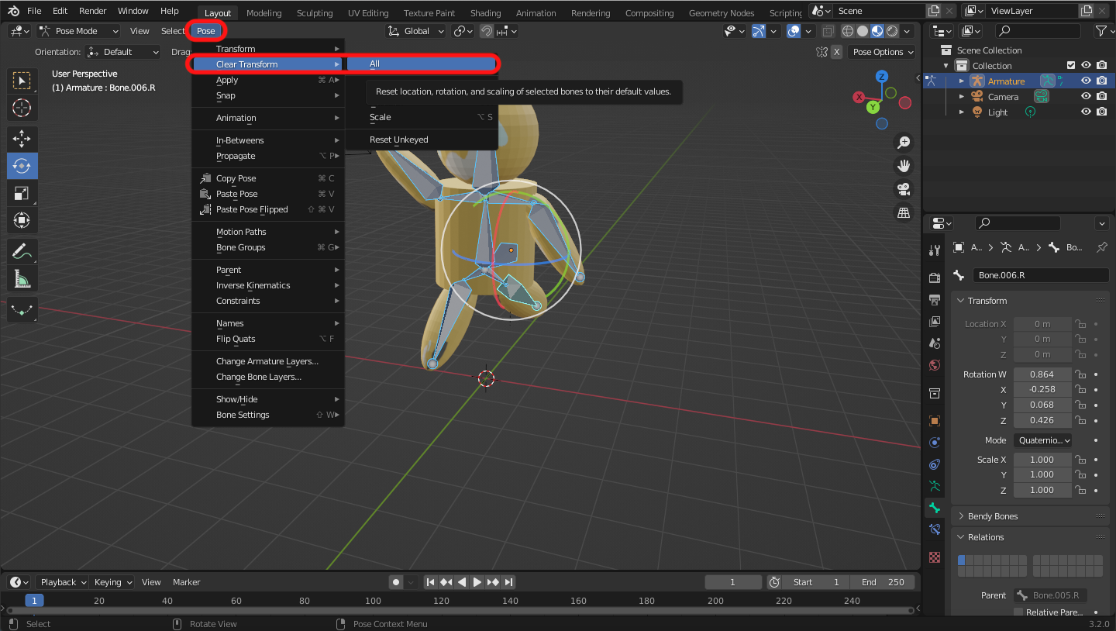Open the Output properties tab
The image size is (1116, 631).
tap(935, 299)
